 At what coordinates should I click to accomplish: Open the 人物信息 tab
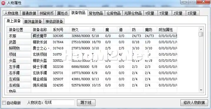[11, 13]
